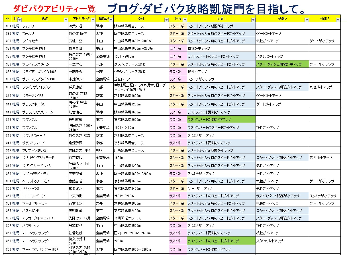Open the 条件 column filter dropdown

167,20
